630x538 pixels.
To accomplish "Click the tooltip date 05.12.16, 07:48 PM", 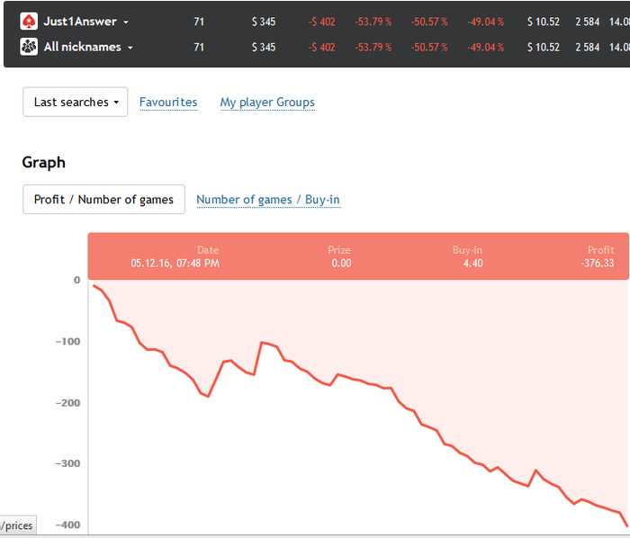I will pos(175,264).
